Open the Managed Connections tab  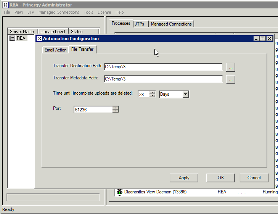[x=171, y=24]
